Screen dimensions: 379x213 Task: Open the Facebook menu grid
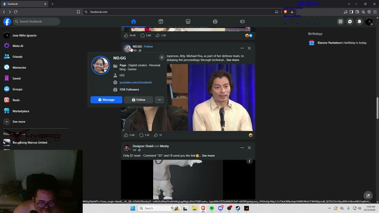pyautogui.click(x=341, y=21)
